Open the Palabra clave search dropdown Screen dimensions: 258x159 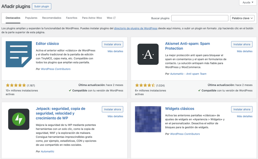(242, 18)
